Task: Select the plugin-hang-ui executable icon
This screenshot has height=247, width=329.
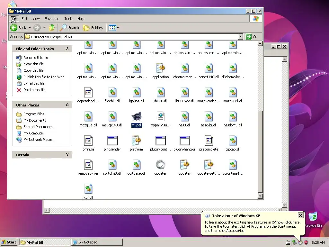Action: click(185, 141)
